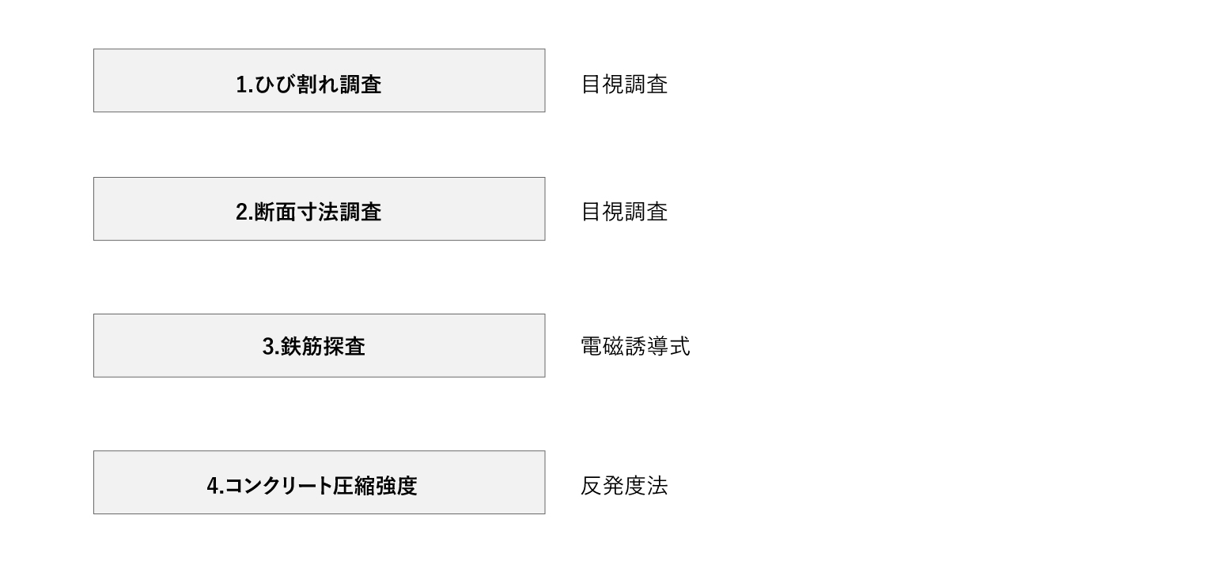
Task: Click the concrete compressive strength heading
Action: [312, 485]
